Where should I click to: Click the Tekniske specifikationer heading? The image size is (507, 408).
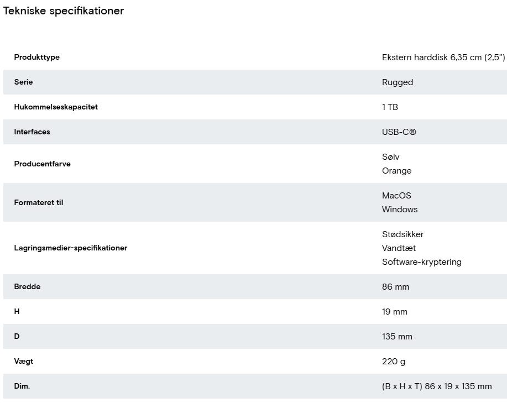(64, 11)
